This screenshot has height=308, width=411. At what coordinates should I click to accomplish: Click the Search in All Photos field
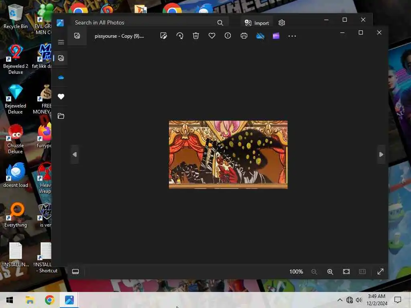[149, 22]
